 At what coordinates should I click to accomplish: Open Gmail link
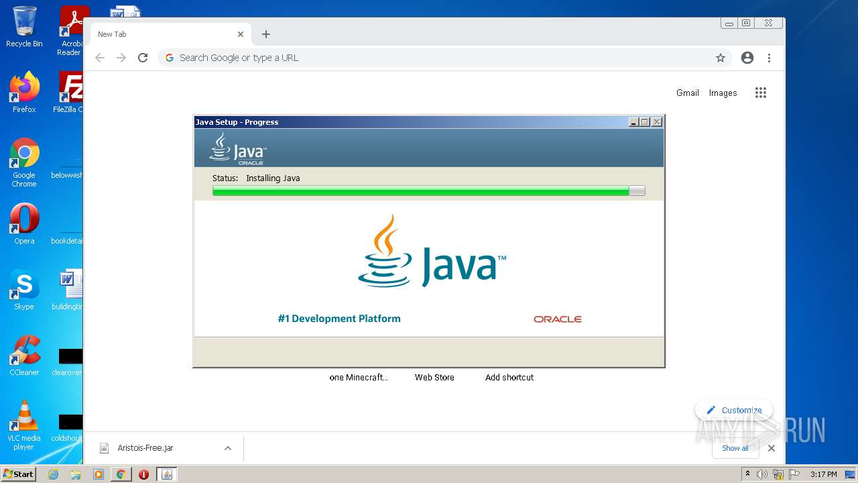click(x=688, y=93)
